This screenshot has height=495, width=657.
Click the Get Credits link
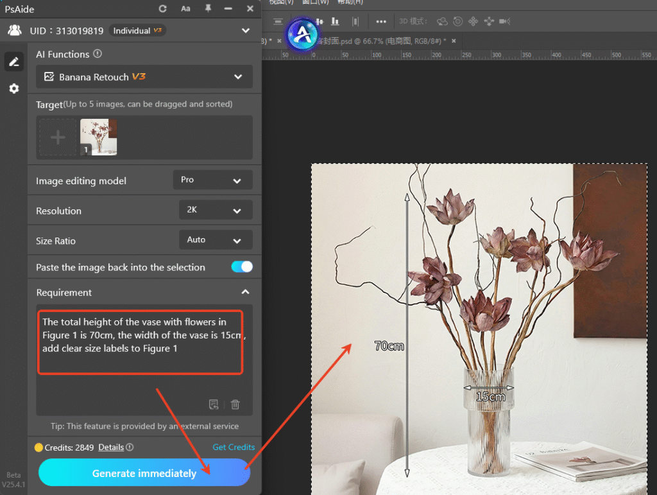[234, 447]
